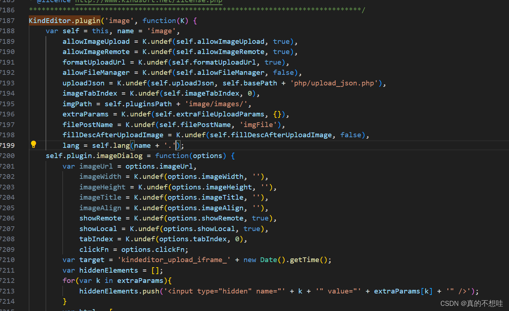Image resolution: width=509 pixels, height=311 pixels.
Task: Click line number 7196 in the gutter
Action: point(7,114)
